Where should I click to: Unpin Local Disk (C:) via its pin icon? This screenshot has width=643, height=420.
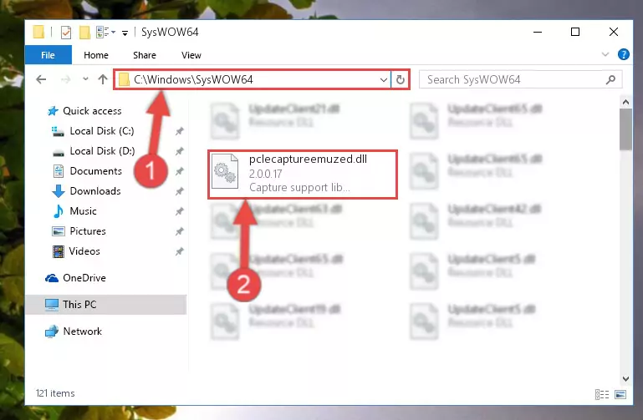(179, 131)
